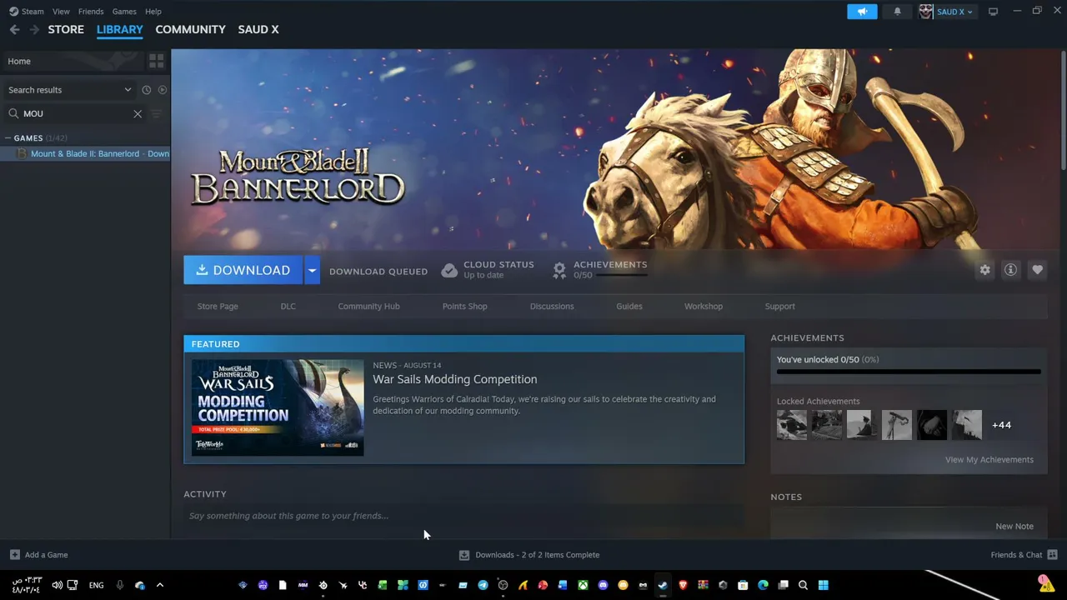Switch to the STORE tab
This screenshot has width=1067, height=600.
(66, 29)
